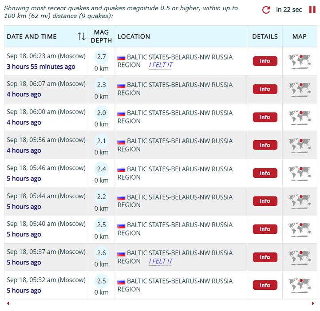
Task: Click I FELT IT link in first row
Action: (x=161, y=65)
